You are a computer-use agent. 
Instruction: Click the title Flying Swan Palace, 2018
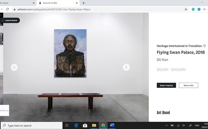click(181, 52)
